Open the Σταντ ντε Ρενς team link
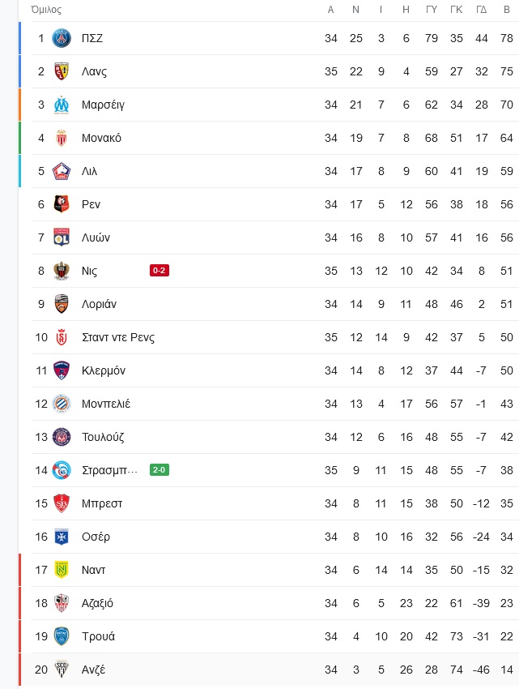Image resolution: width=519 pixels, height=689 pixels. click(x=118, y=337)
